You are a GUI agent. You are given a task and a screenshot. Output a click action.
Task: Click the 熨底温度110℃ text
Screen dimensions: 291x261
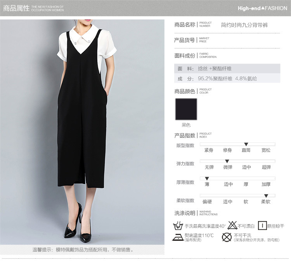pyautogui.click(x=199, y=235)
